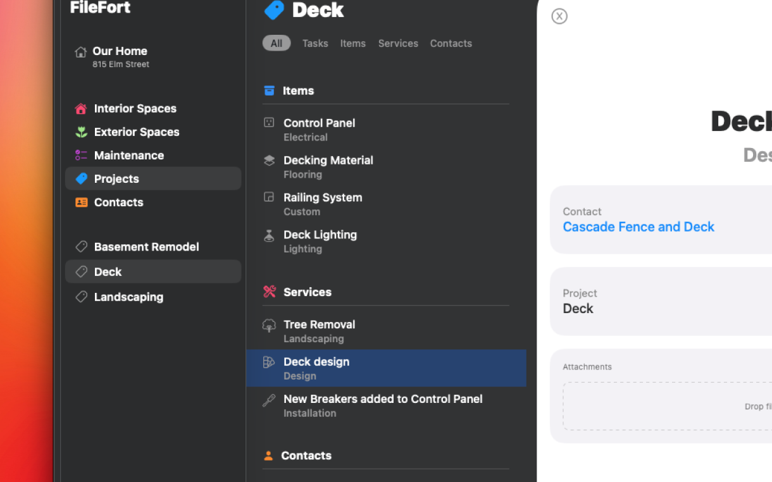772x482 pixels.
Task: Select the All filter tab
Action: pos(277,43)
